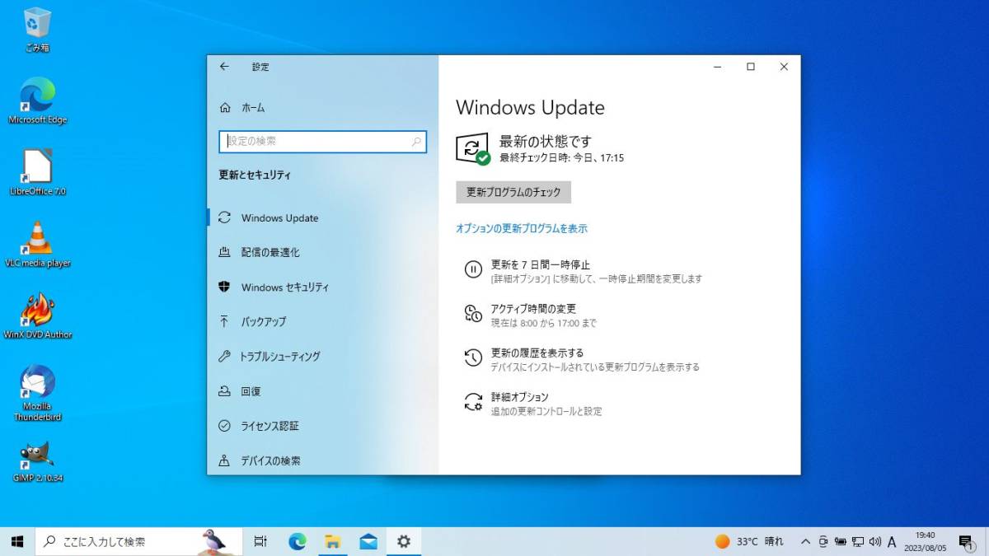Click the gear-sync icon for 詳細オプション
Screen dimensions: 989x556
click(x=473, y=401)
